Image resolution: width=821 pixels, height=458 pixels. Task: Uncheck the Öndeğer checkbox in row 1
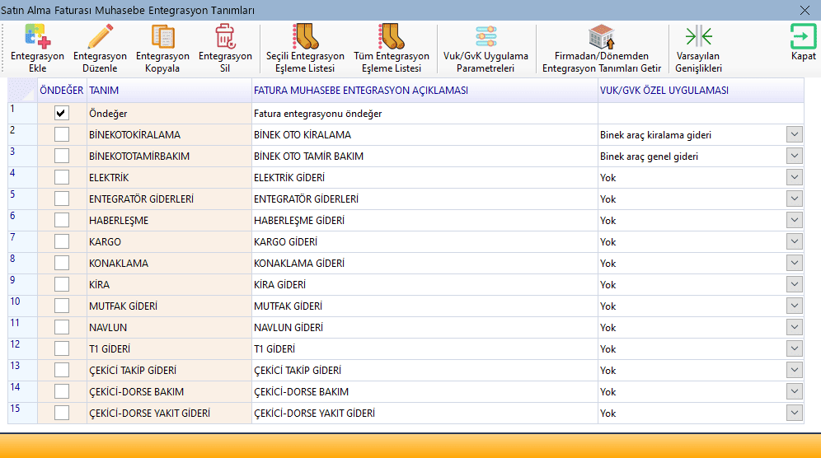pyautogui.click(x=62, y=113)
